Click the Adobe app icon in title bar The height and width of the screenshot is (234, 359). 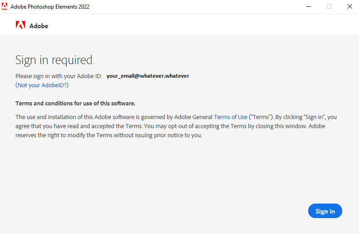[x=5, y=6]
